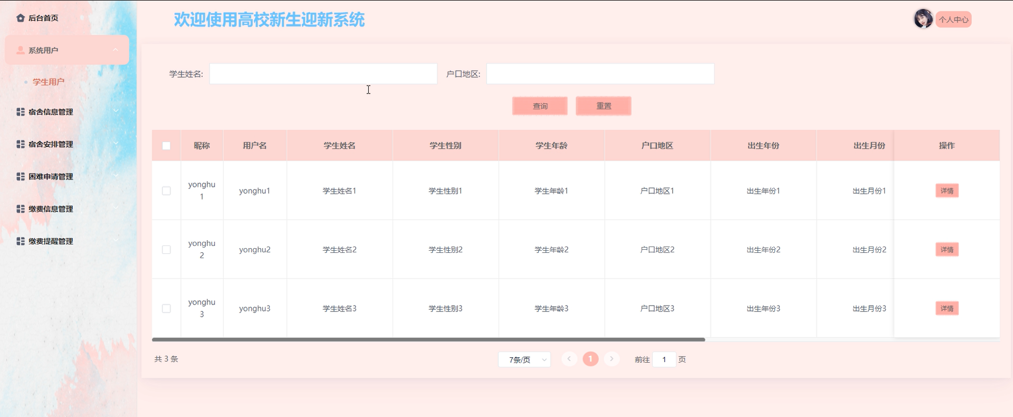Click the 学生年龄 column header
Screen dimensions: 1013x417
[551, 146]
